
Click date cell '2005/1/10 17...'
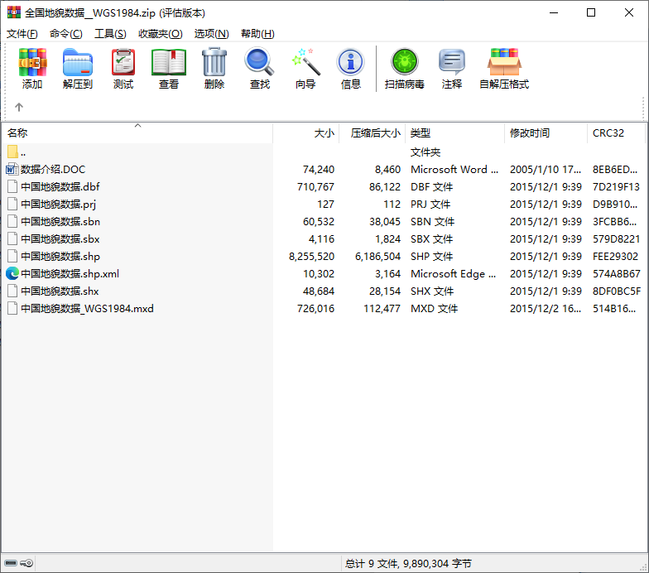pyautogui.click(x=546, y=169)
